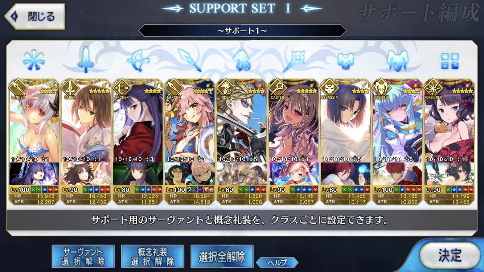Open the サポート1 set selector banner
484x272 pixels.
242,30
